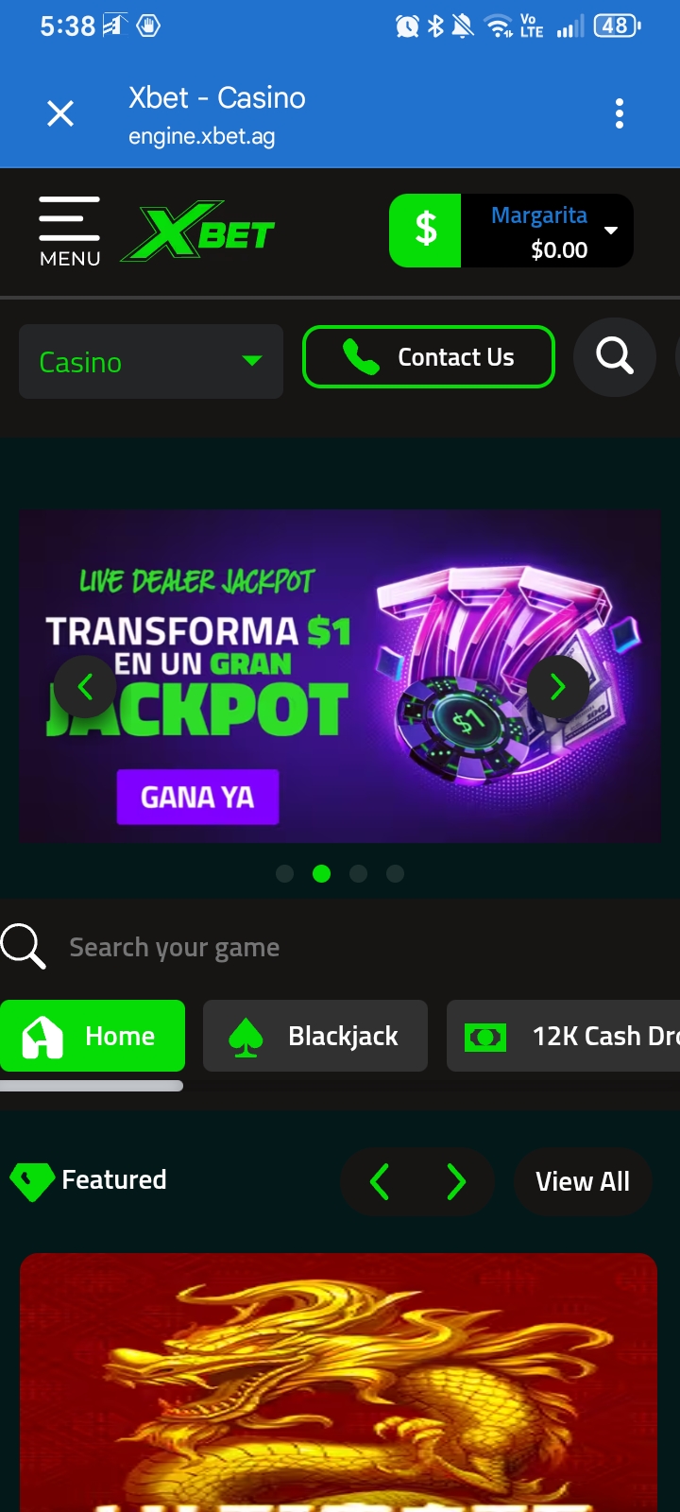Select the first carousel dot indicator
The width and height of the screenshot is (680, 1512).
click(284, 873)
